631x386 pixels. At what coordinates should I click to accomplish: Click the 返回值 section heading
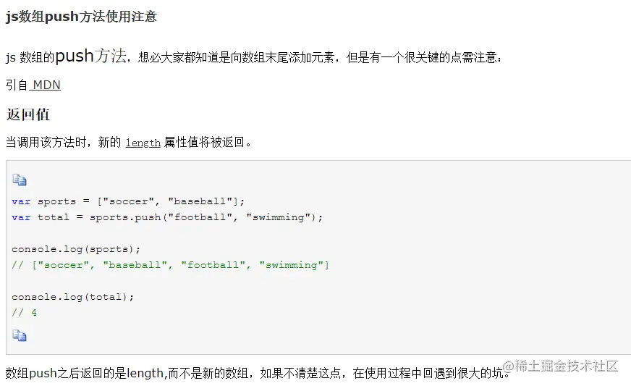coord(28,114)
